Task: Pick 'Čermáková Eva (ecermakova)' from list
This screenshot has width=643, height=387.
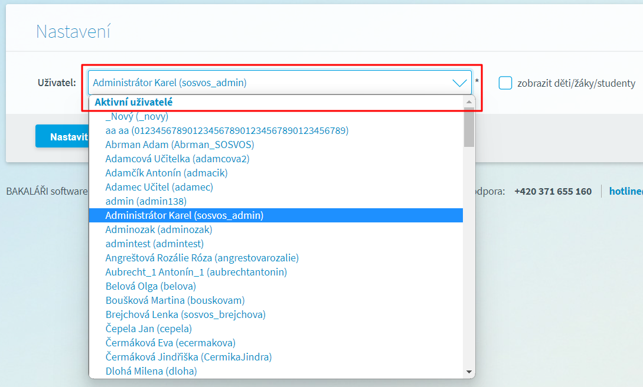Action: click(170, 343)
